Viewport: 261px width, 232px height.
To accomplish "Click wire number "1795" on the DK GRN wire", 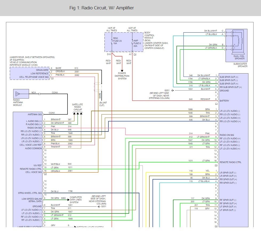I will pyautogui.click(x=190, y=82).
